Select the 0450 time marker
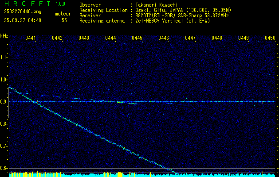The height and width of the screenshot is (177, 279). pyautogui.click(x=270, y=38)
